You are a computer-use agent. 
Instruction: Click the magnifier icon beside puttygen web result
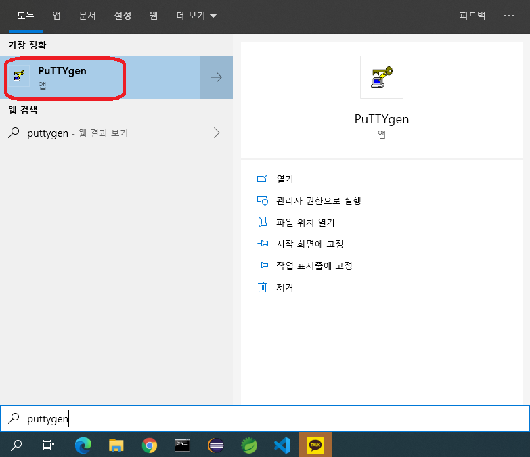pos(14,133)
